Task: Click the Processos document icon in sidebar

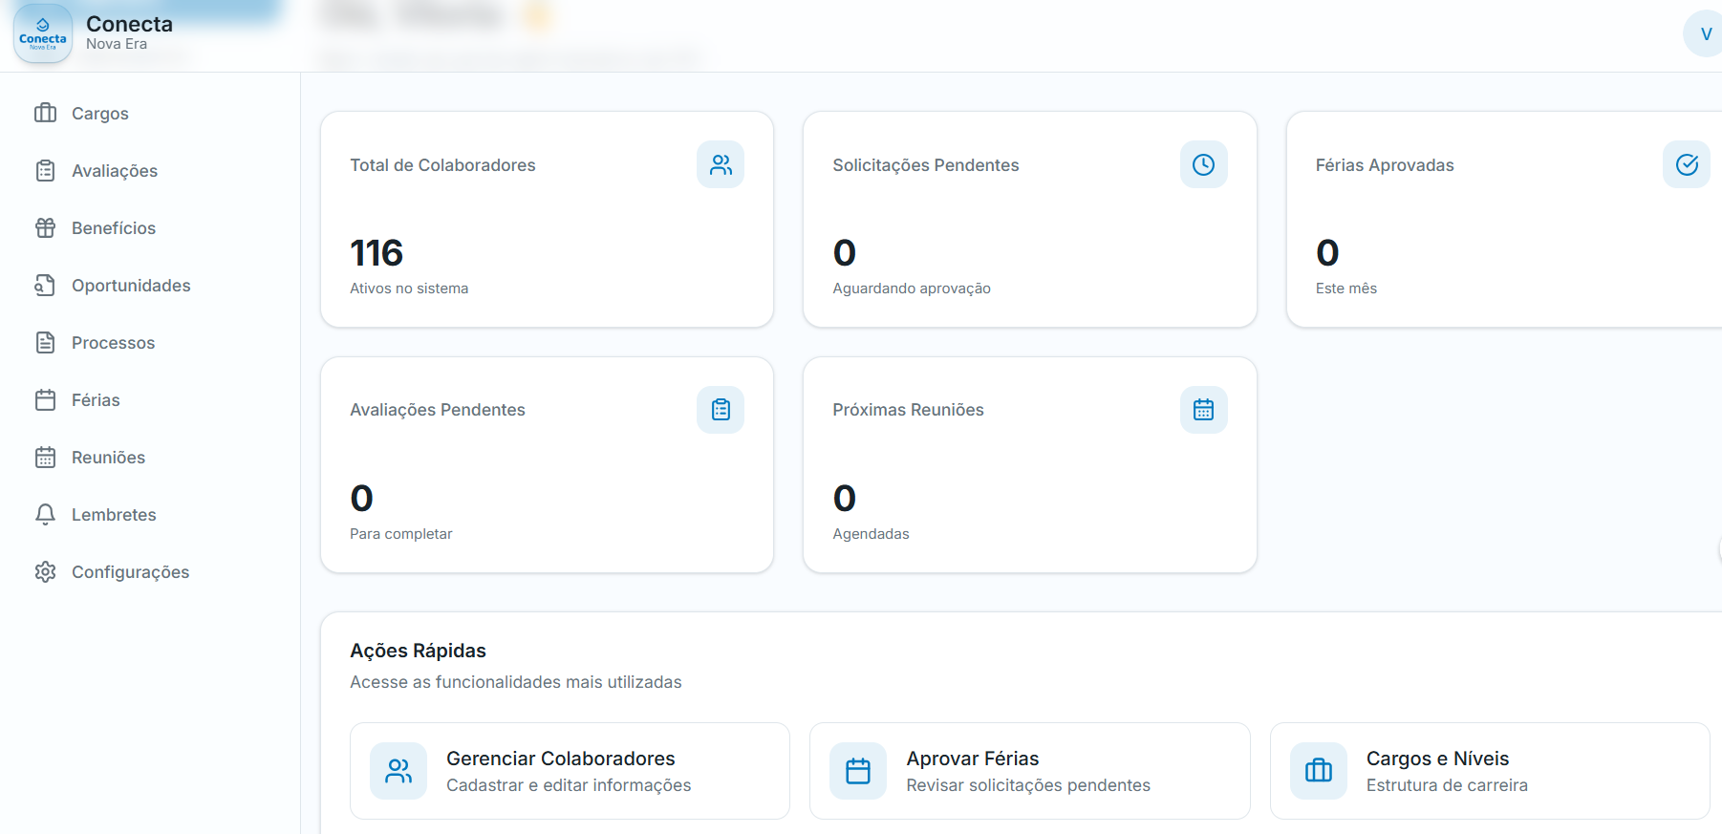Action: [46, 342]
